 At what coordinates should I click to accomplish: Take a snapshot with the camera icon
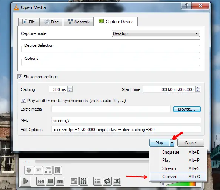tap(39, 170)
